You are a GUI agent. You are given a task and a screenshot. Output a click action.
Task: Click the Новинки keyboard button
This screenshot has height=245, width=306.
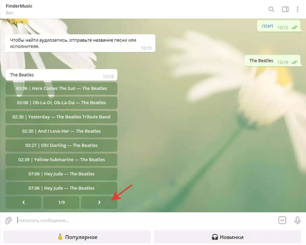(x=227, y=237)
